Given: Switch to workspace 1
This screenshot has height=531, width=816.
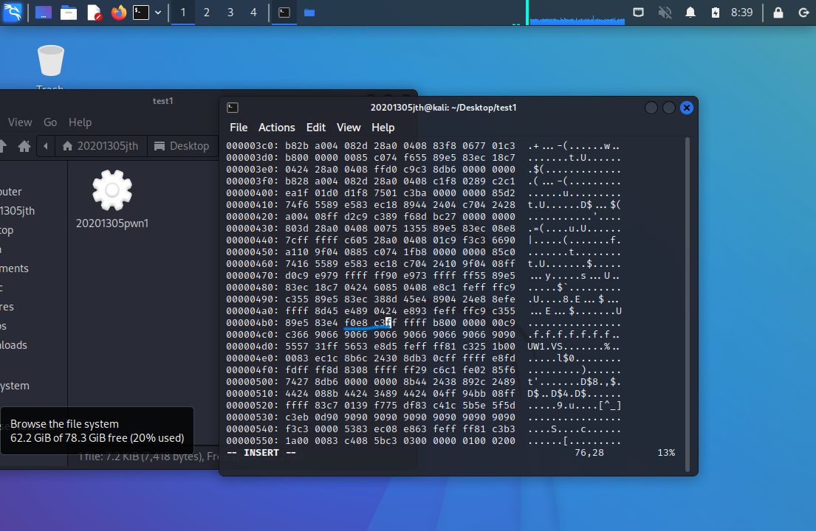Looking at the screenshot, I should [183, 13].
